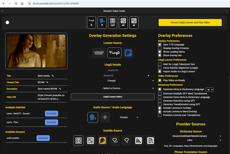Click the translation 'ar' tile at top
Viewport: 230px width, 154px height.
(134, 23)
